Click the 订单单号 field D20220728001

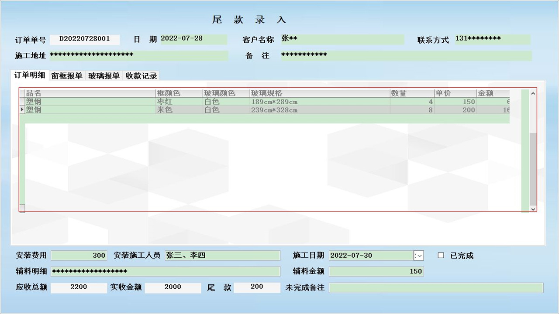tap(85, 40)
